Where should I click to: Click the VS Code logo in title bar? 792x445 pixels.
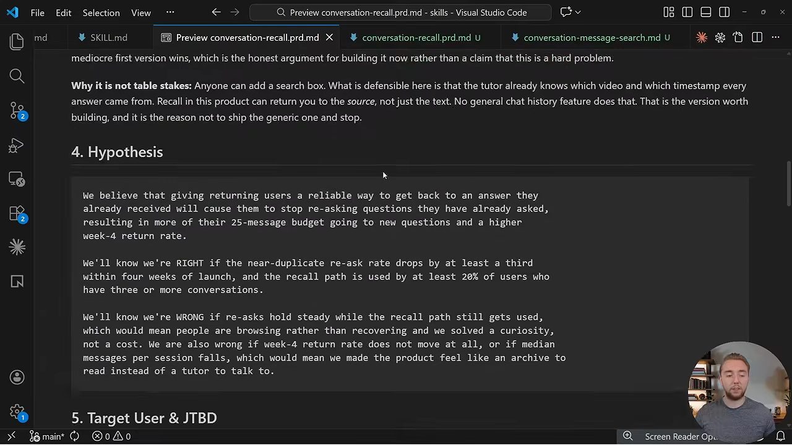click(13, 12)
